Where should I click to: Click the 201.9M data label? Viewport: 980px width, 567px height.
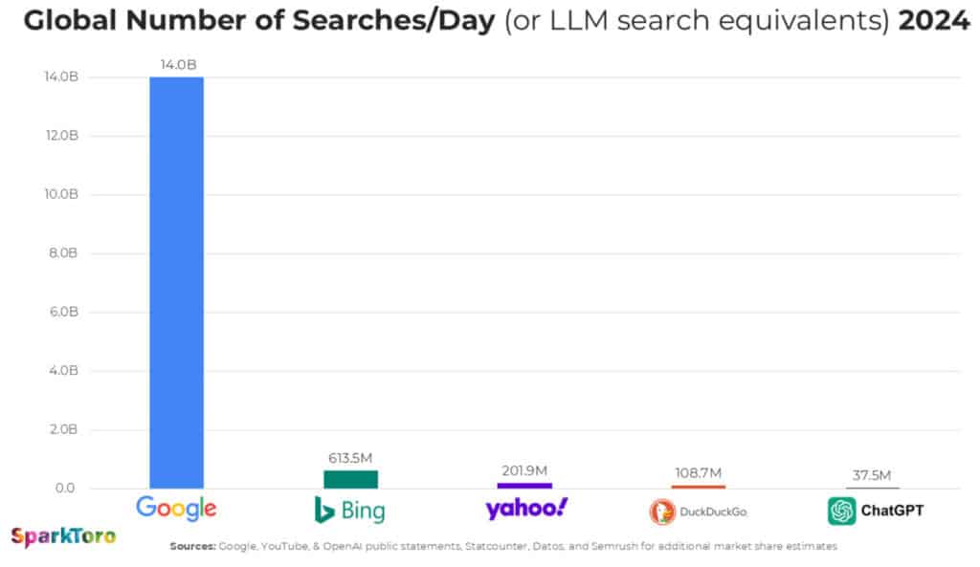(x=524, y=470)
